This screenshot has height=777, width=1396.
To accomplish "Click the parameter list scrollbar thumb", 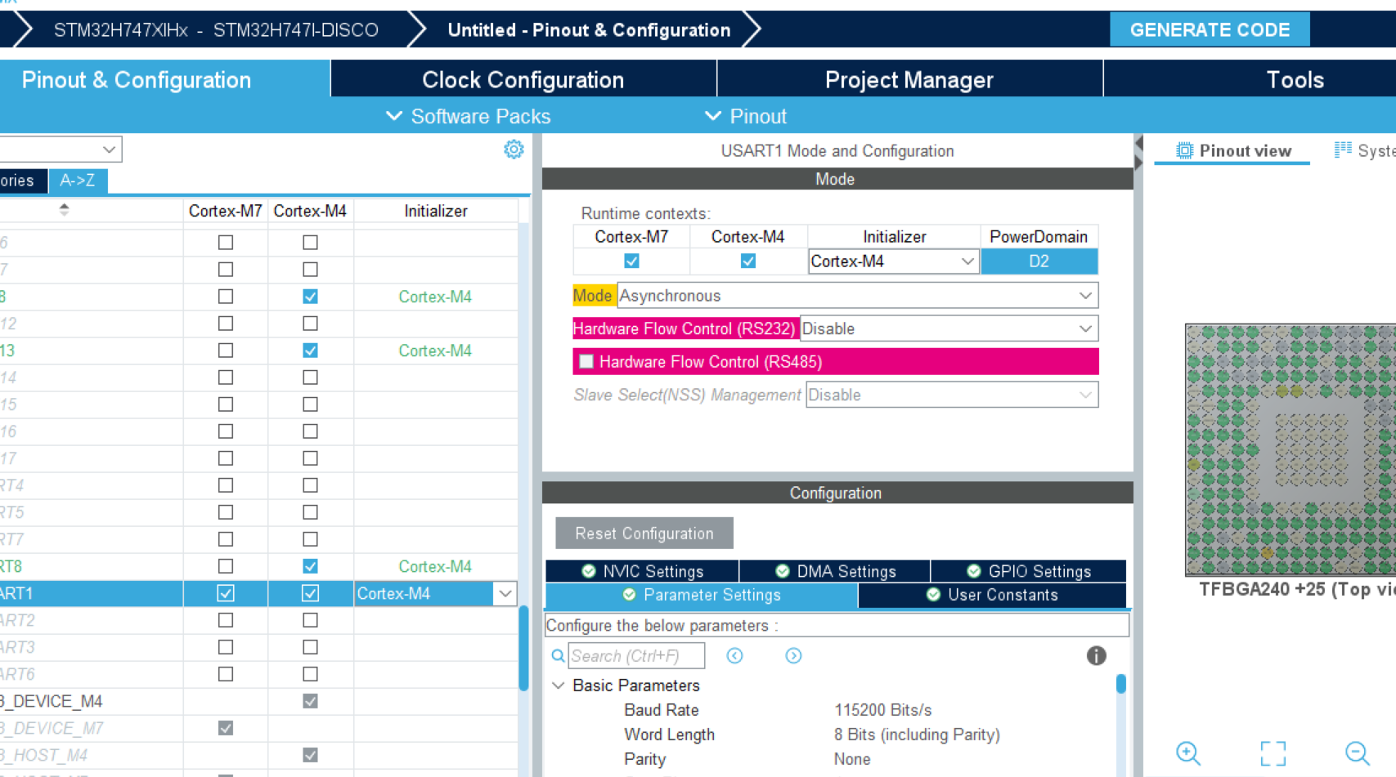I will click(1121, 683).
